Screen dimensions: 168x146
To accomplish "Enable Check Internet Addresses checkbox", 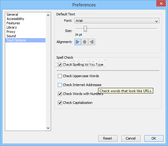I will point(60,85).
